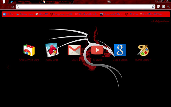Open the Google Search app
This screenshot has height=107, width=171.
coord(120,50)
